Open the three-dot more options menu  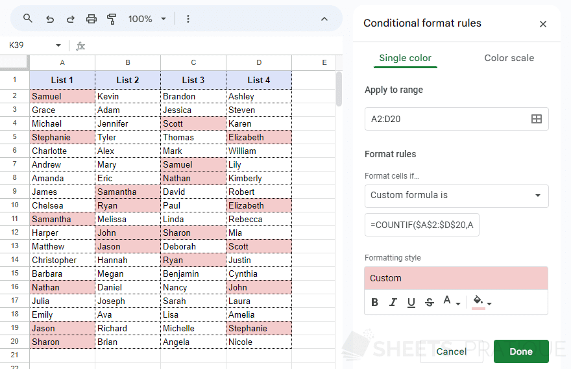tap(188, 19)
